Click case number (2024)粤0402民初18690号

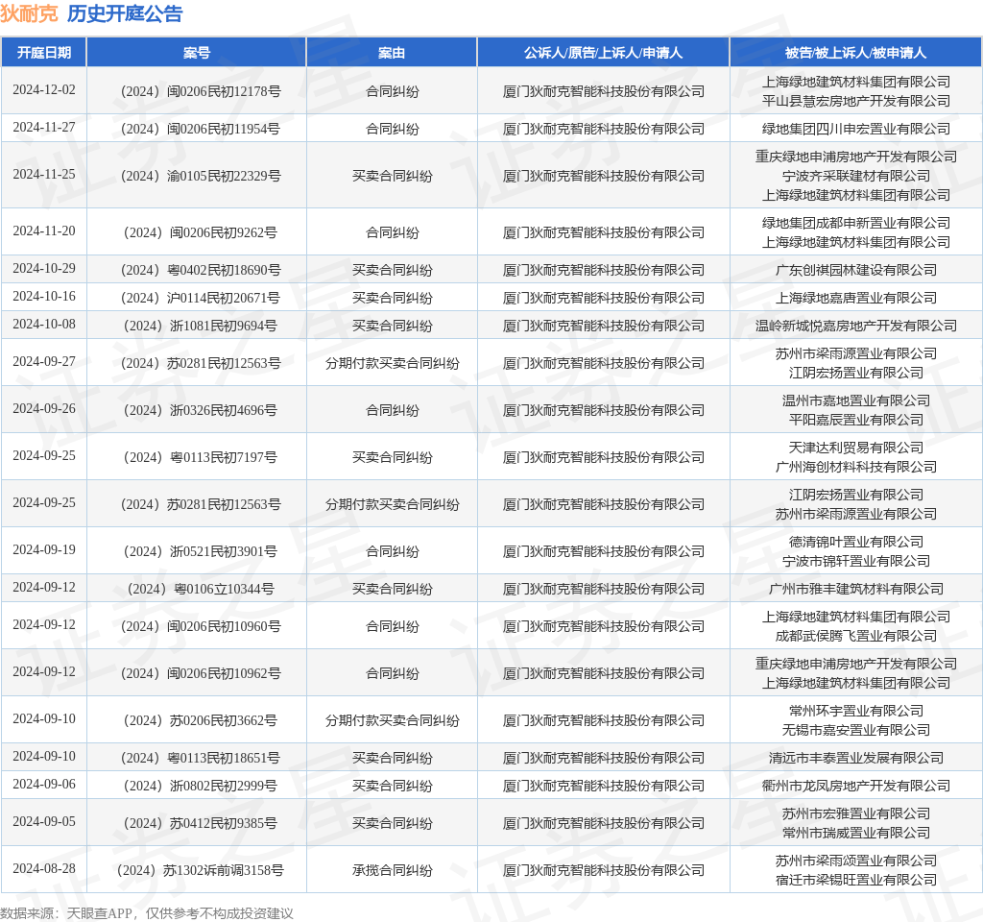point(201,270)
